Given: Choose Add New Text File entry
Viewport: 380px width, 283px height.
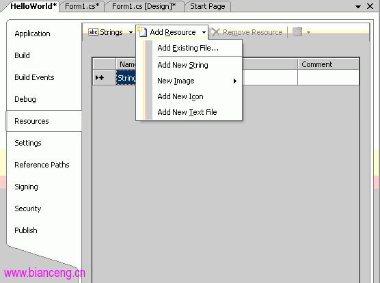Looking at the screenshot, I should (189, 112).
